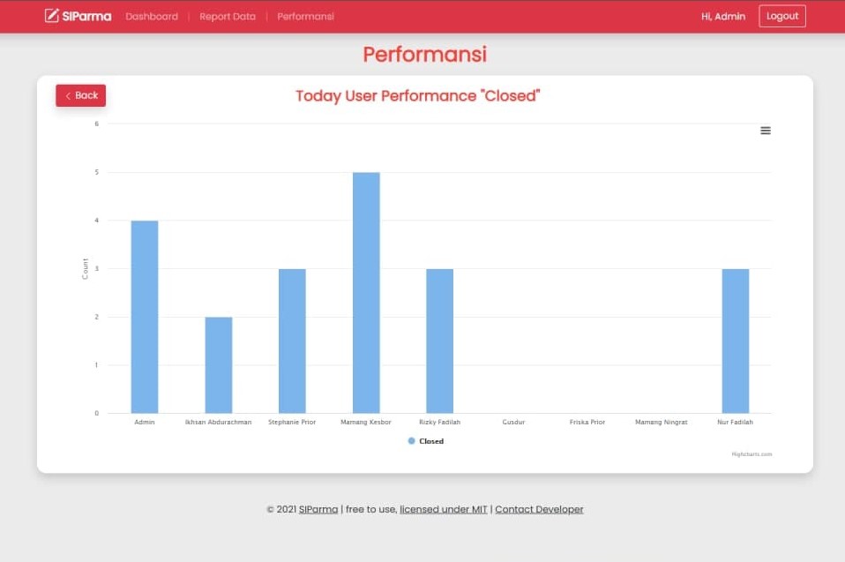Screen dimensions: 845x562
Task: Click the Back button
Action: pos(80,95)
